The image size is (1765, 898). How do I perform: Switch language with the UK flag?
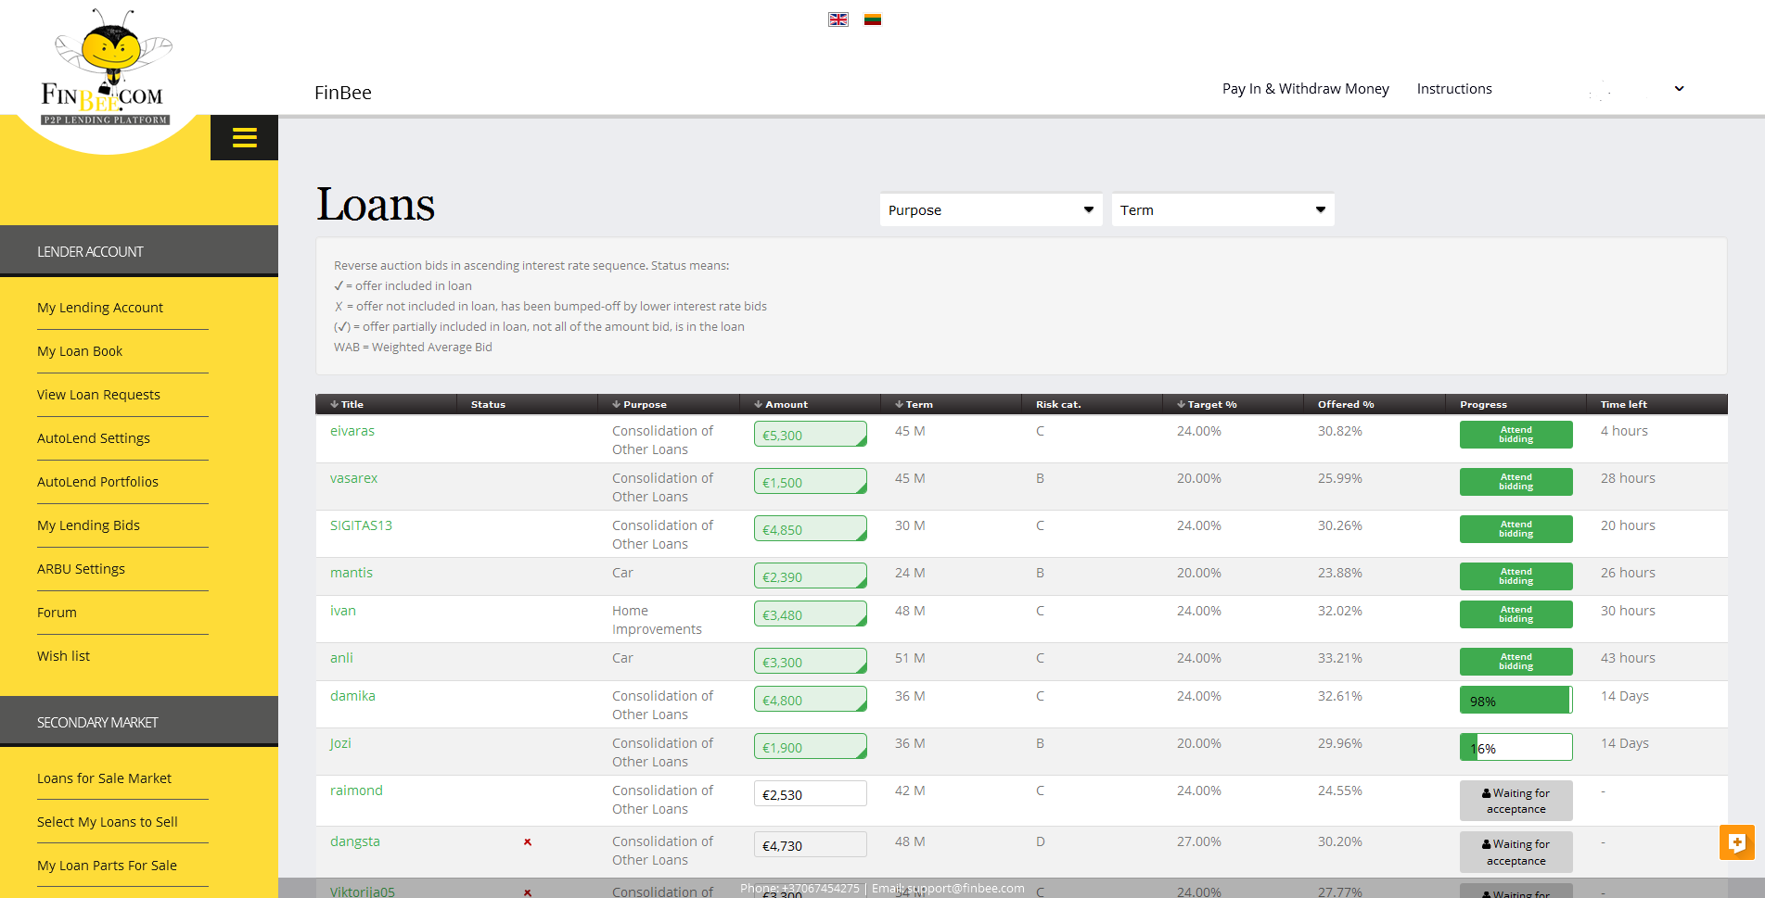[838, 19]
